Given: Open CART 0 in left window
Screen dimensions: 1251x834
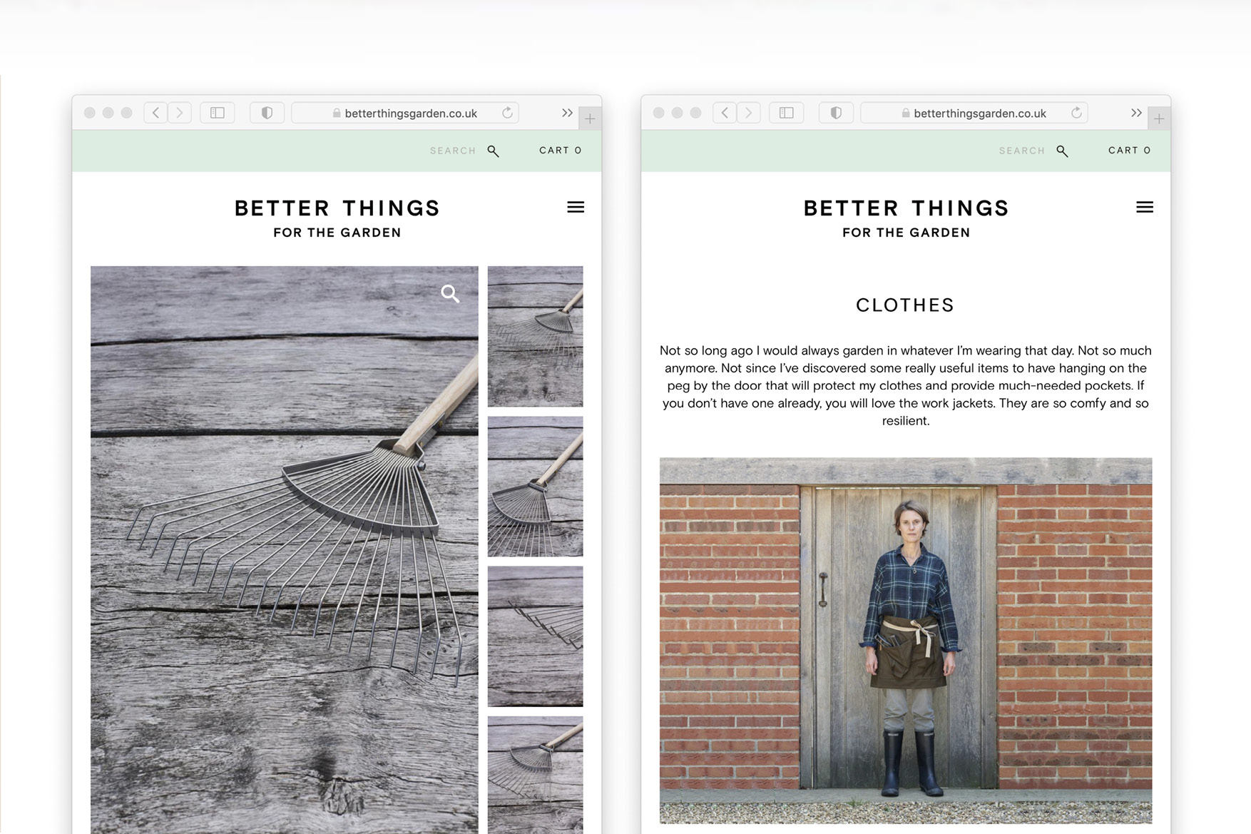Looking at the screenshot, I should (x=561, y=150).
